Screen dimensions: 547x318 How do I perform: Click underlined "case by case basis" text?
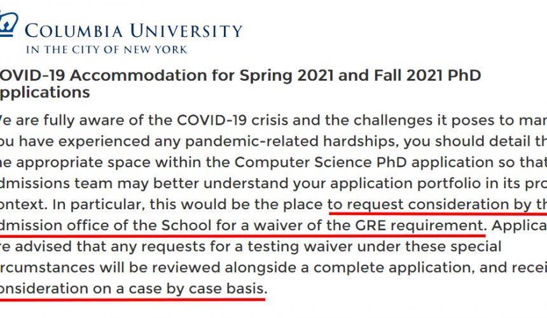pyautogui.click(x=198, y=289)
